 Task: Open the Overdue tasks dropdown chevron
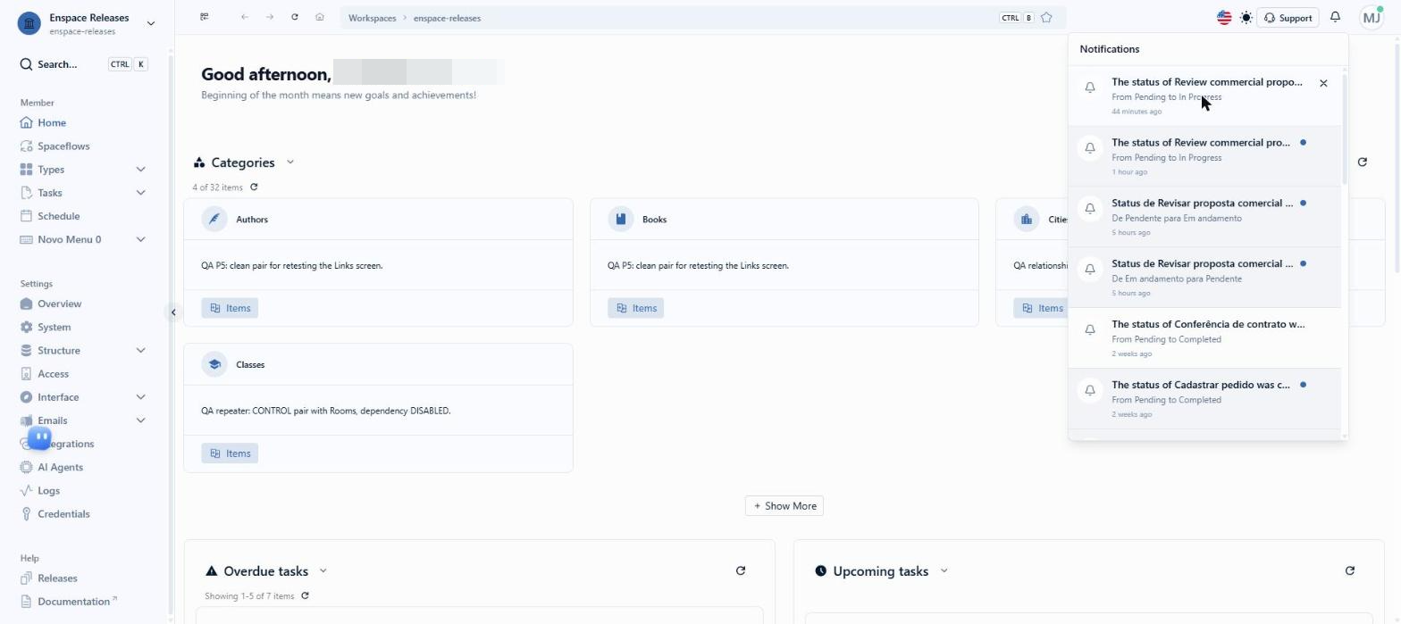[x=323, y=571]
